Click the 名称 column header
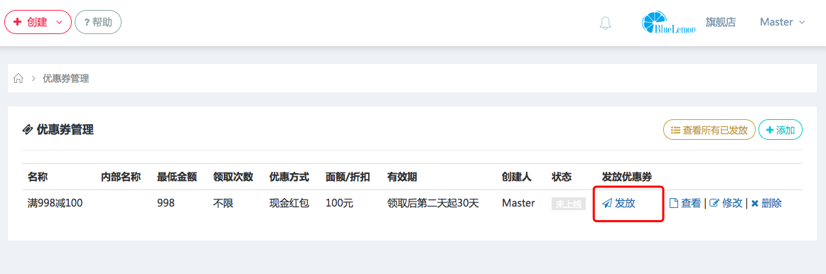This screenshot has height=274, width=826. click(x=38, y=177)
